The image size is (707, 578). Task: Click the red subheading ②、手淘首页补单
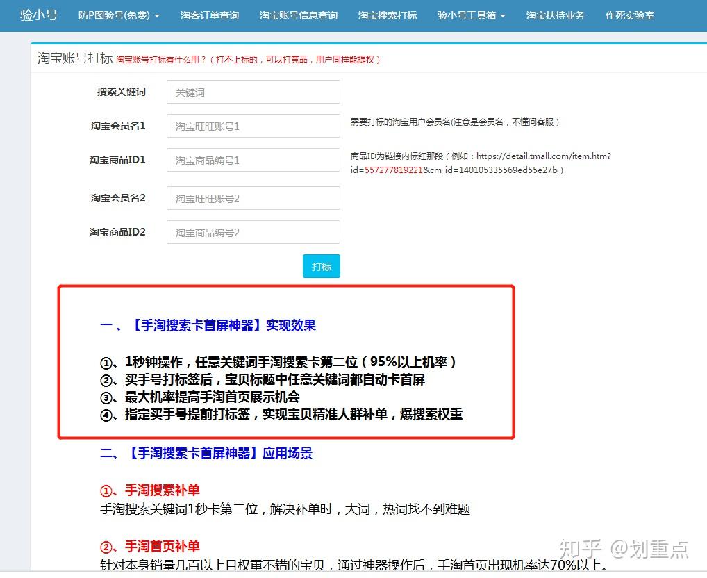[x=150, y=546]
